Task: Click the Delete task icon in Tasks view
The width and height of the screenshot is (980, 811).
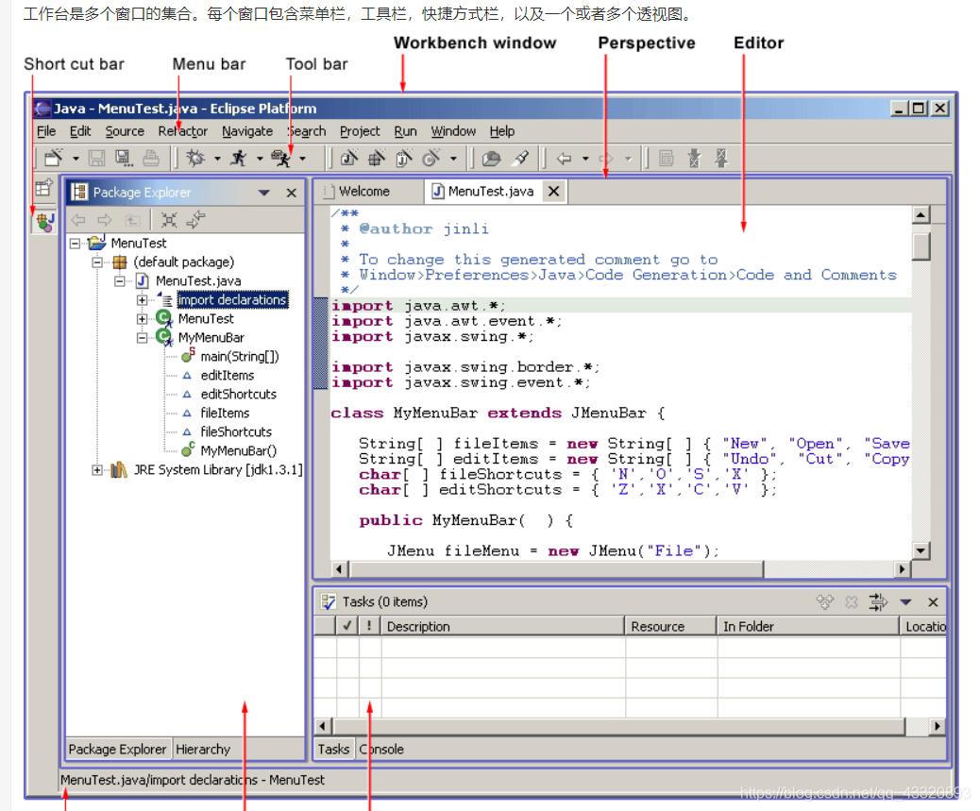Action: tap(852, 602)
